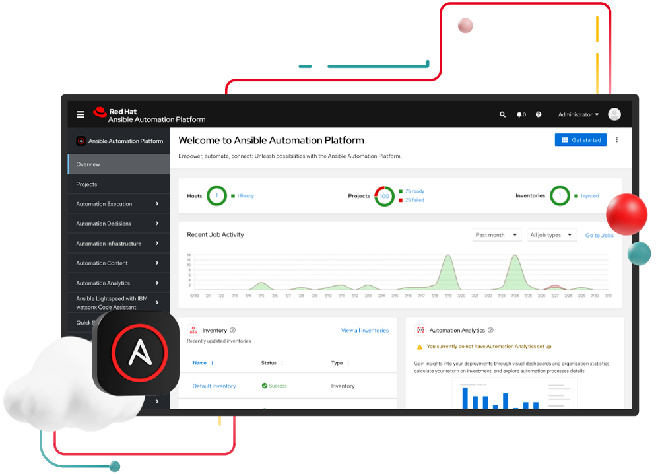Open the help question mark icon
660x474 pixels.
[x=539, y=114]
